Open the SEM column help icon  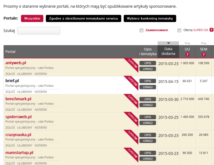pos(204,55)
